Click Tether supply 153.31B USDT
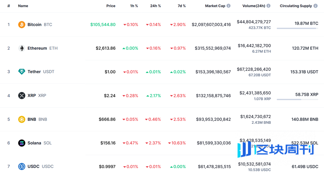This screenshot has height=172, width=324. point(305,72)
